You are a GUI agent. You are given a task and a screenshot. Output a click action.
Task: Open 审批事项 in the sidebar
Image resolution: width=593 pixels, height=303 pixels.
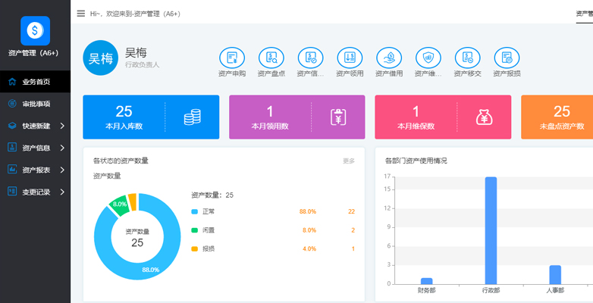[x=36, y=104]
